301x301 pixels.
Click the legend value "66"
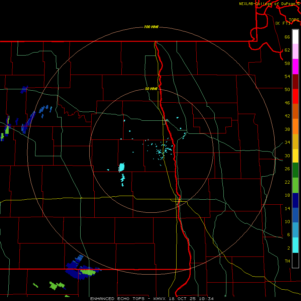point(287,37)
